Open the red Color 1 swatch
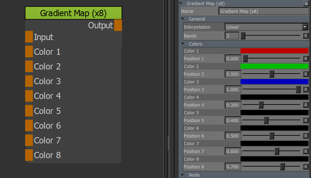The height and width of the screenshot is (178, 311). coord(274,51)
